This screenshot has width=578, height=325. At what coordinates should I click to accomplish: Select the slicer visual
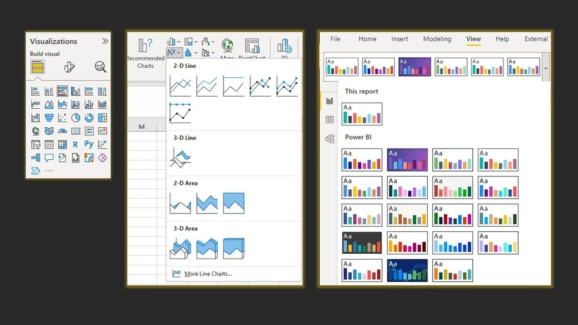pyautogui.click(x=36, y=144)
